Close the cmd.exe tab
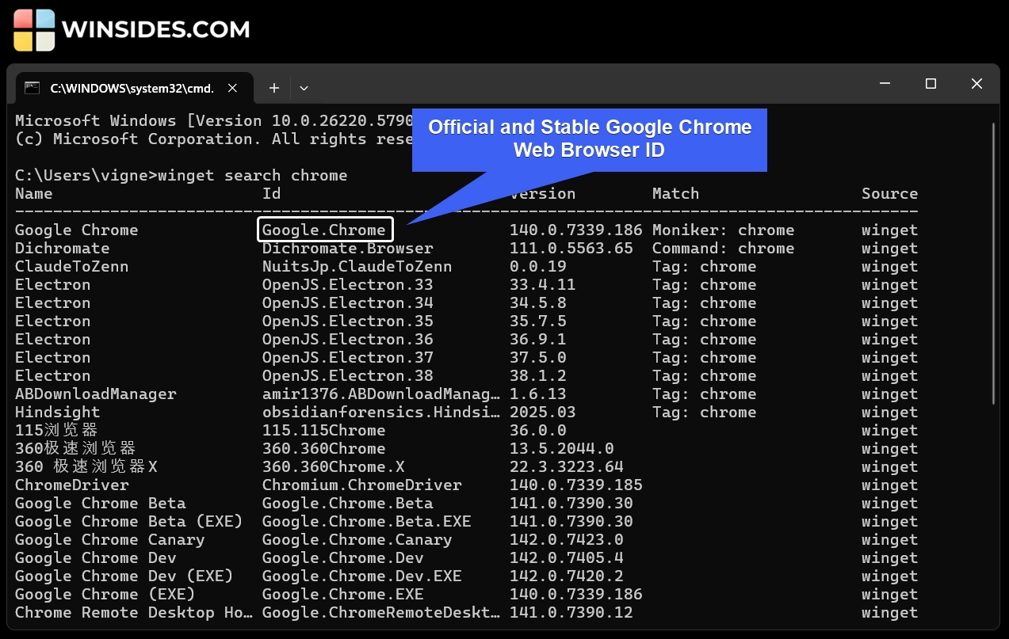 233,88
